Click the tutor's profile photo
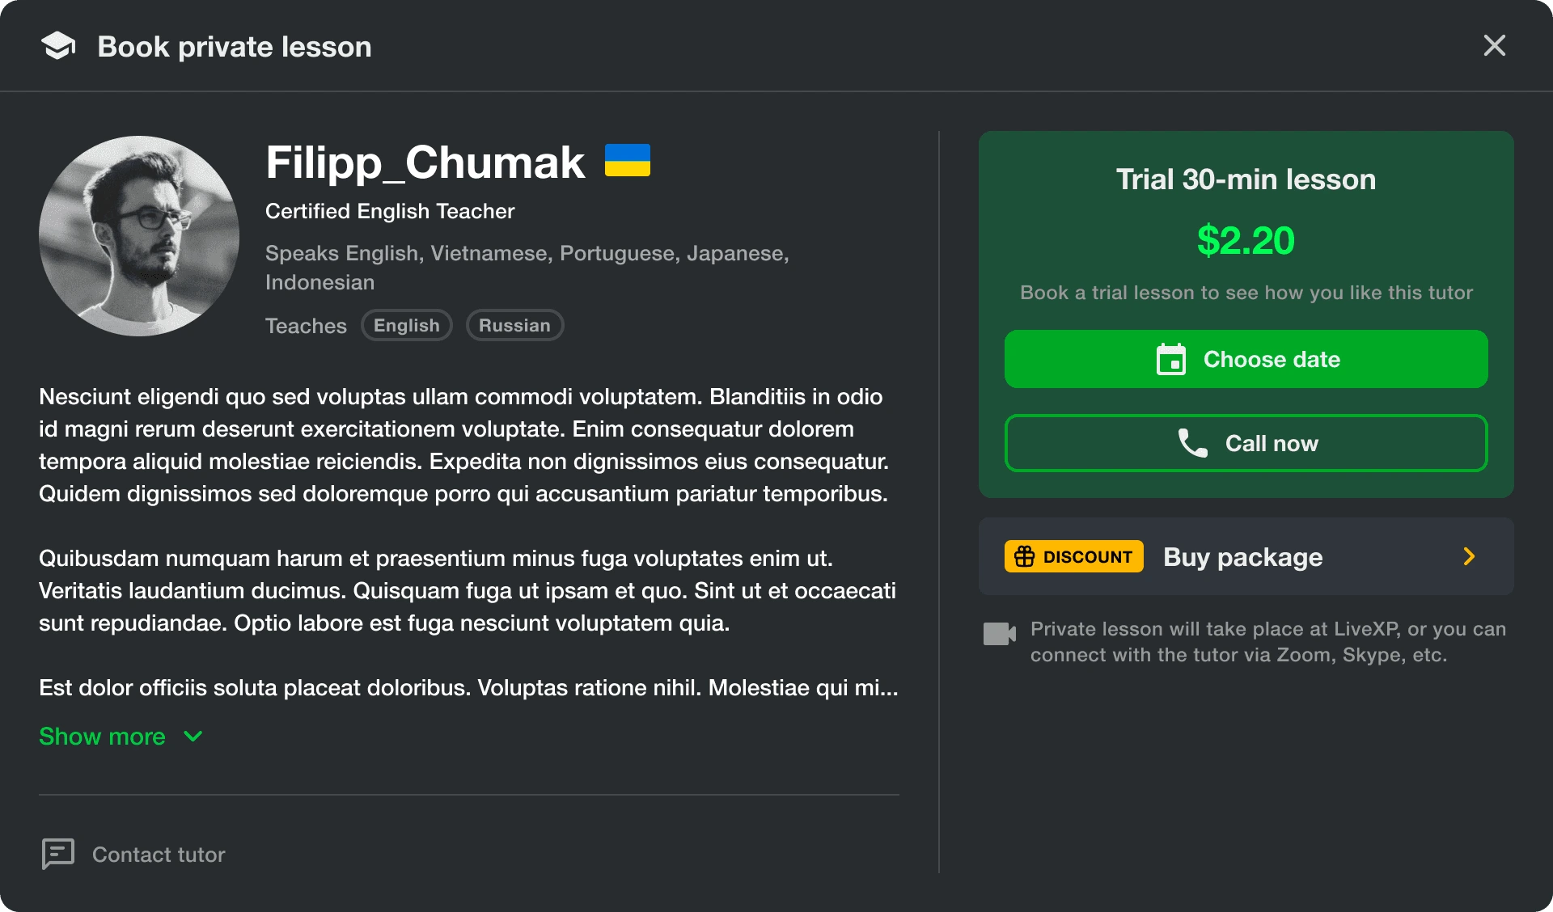This screenshot has height=912, width=1553. [x=139, y=236]
